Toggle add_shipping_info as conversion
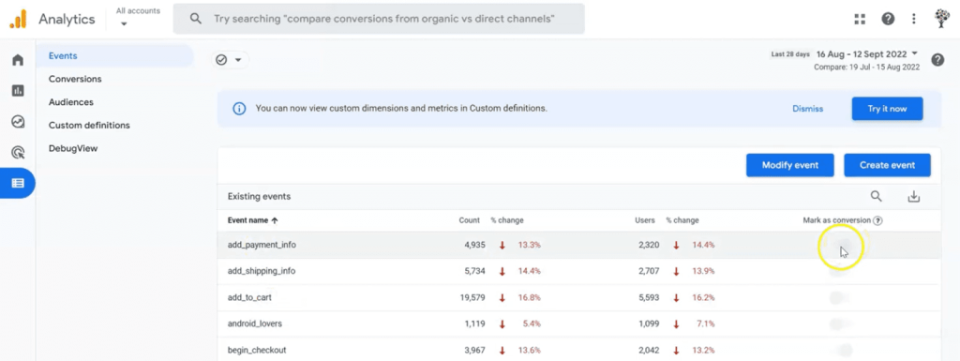 coord(841,271)
